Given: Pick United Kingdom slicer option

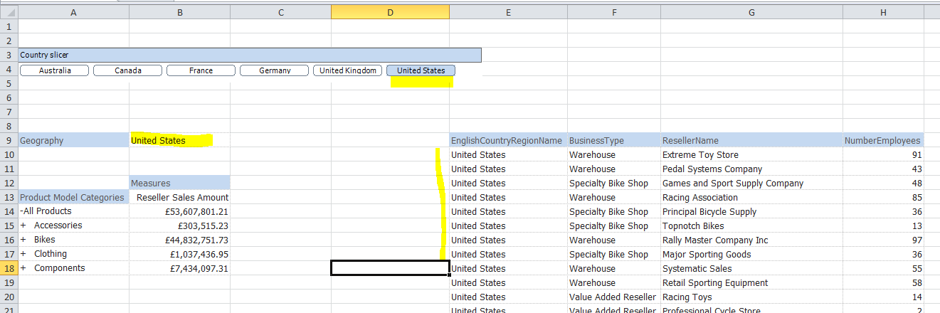Looking at the screenshot, I should (348, 70).
